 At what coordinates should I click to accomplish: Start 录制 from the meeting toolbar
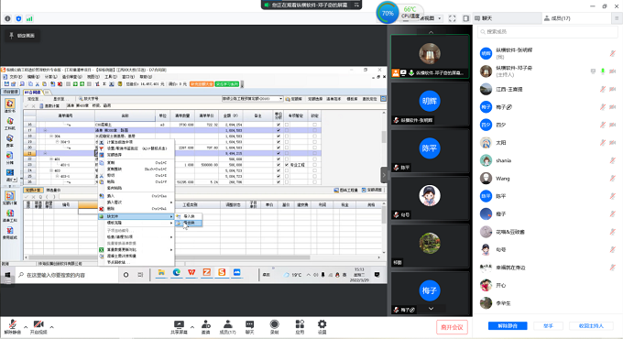click(x=274, y=327)
